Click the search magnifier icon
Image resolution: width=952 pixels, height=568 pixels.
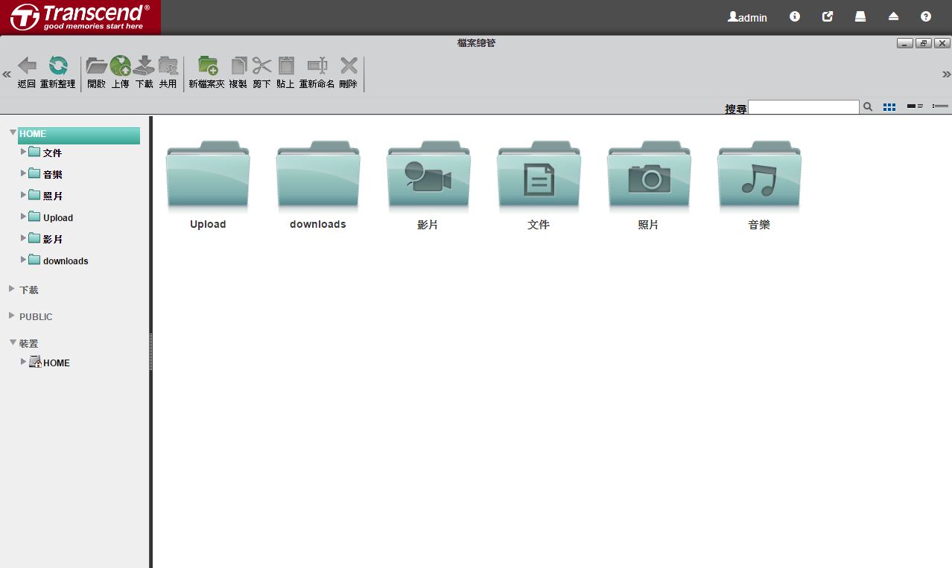868,107
